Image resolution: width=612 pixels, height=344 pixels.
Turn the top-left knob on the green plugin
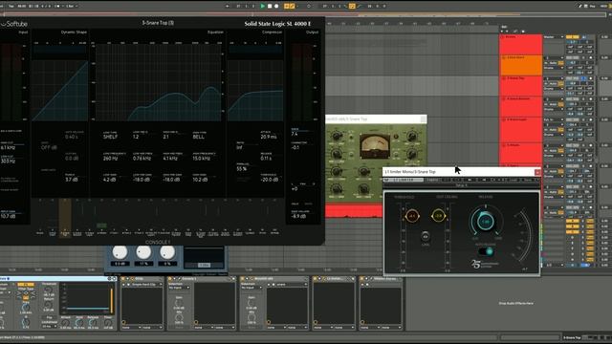[336, 136]
